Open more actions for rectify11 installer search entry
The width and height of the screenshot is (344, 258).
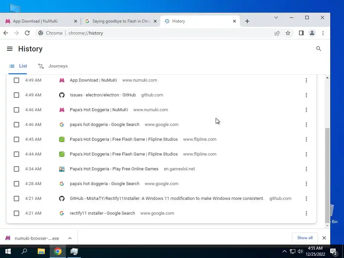pyautogui.click(x=306, y=213)
